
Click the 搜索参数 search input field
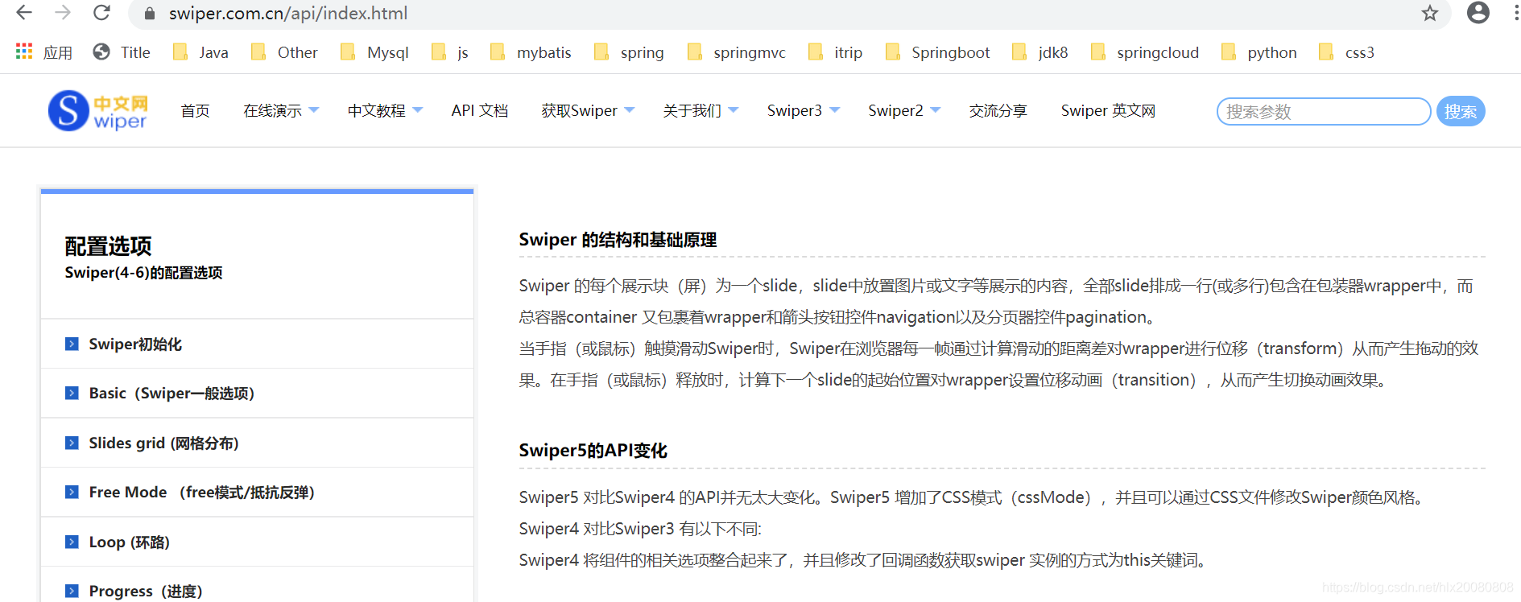[1324, 112]
